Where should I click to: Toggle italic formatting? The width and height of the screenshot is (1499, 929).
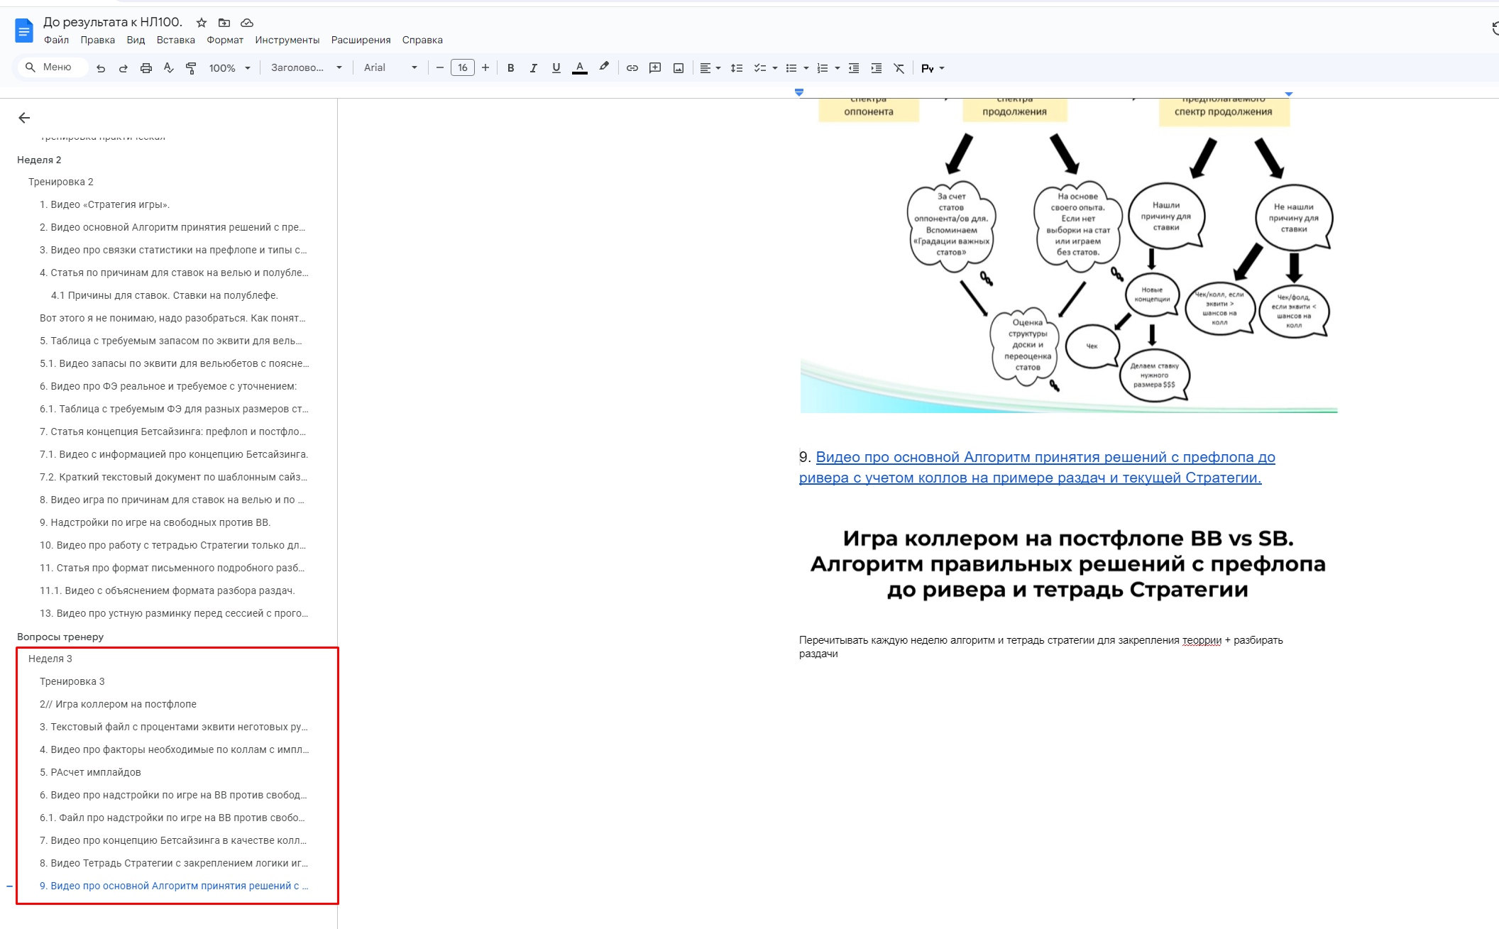click(533, 68)
